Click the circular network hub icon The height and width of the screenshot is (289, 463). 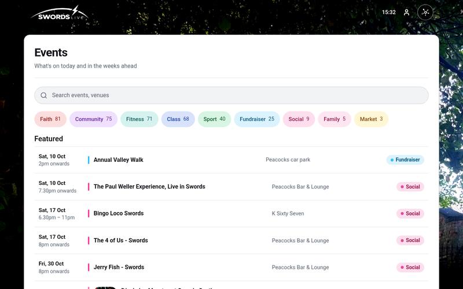pyautogui.click(x=425, y=12)
